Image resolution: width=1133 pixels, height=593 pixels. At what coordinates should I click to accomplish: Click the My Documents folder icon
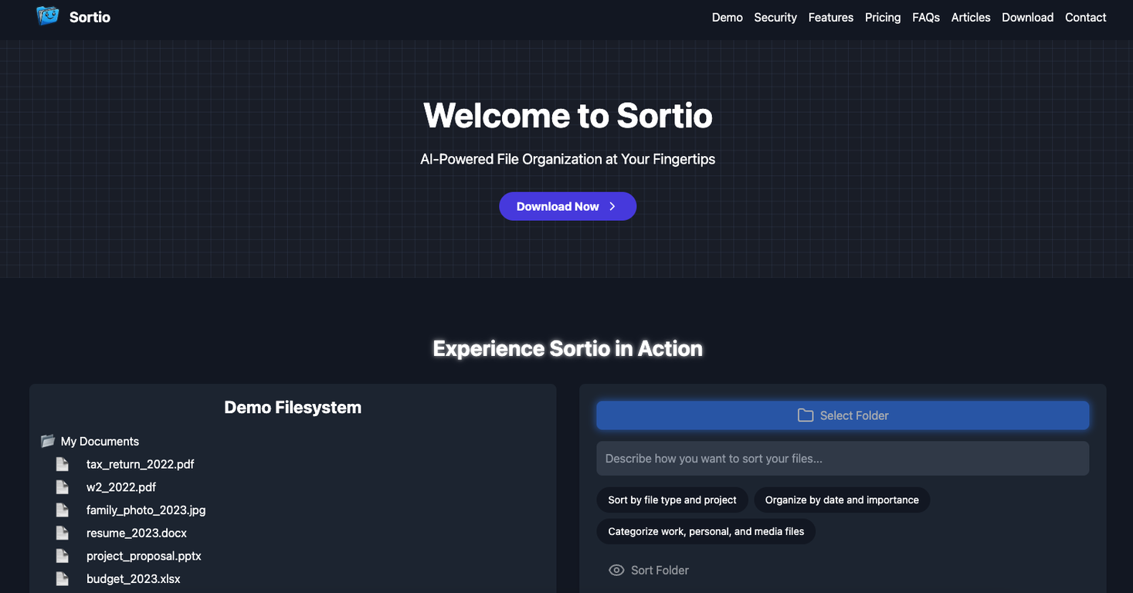(x=47, y=440)
